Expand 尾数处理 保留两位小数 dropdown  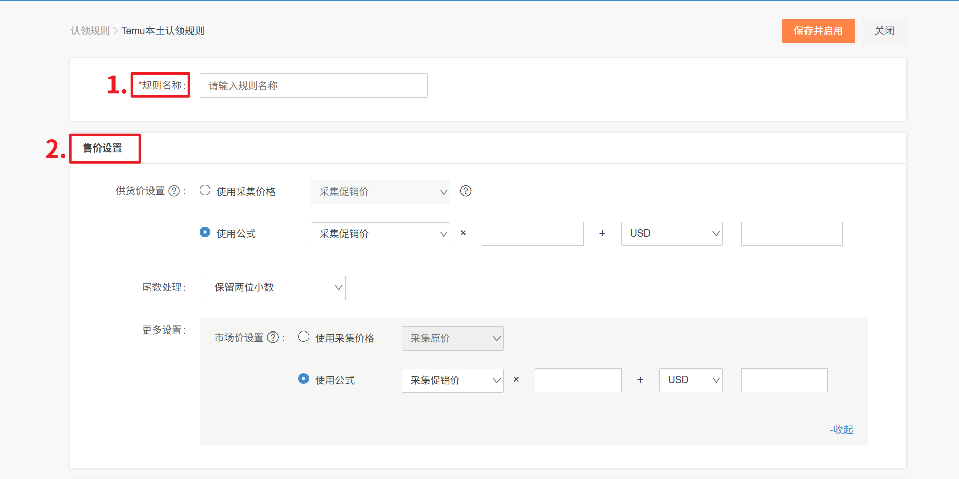point(275,288)
